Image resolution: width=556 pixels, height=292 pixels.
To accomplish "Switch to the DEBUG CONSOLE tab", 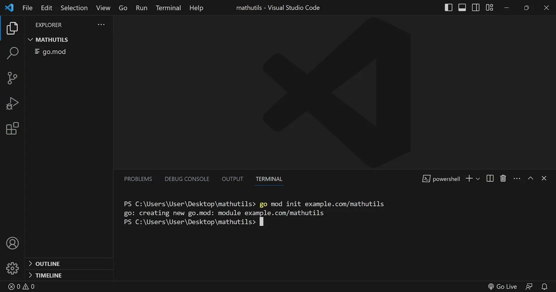I will (187, 179).
